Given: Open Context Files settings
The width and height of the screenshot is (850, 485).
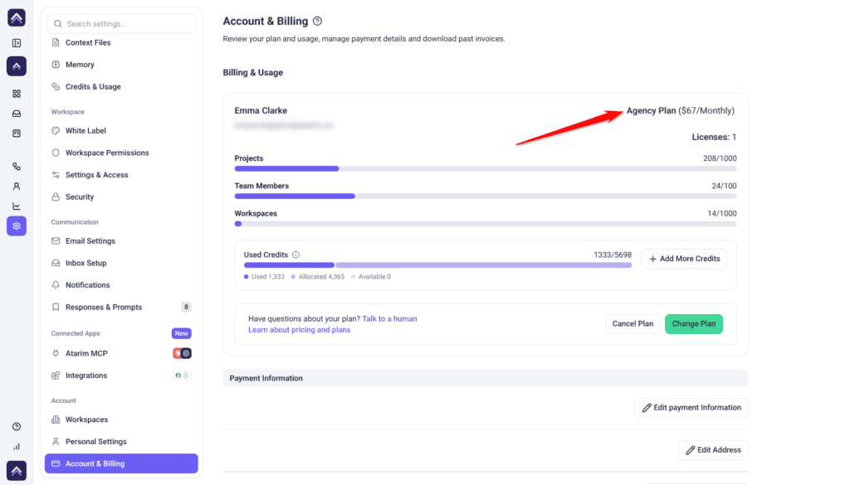Looking at the screenshot, I should click(x=121, y=42).
